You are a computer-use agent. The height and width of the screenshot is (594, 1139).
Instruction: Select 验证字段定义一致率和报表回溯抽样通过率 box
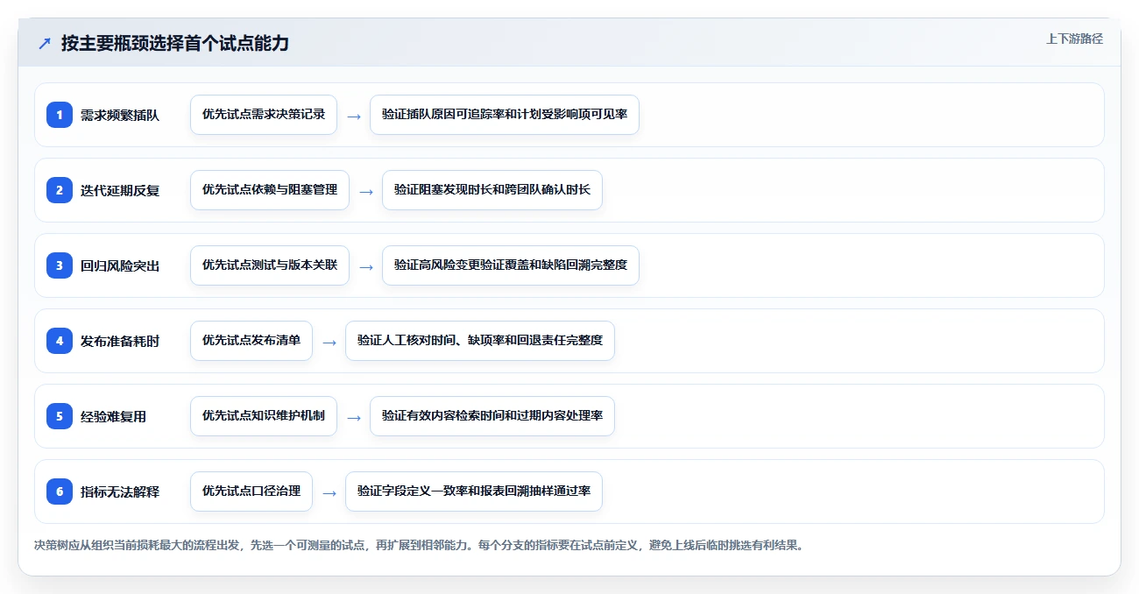[x=474, y=491]
